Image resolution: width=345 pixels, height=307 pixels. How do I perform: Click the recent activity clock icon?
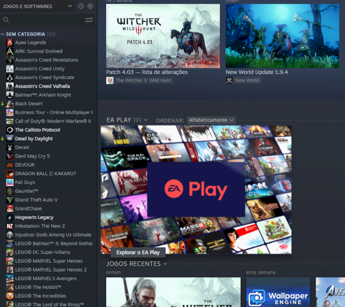point(81,6)
